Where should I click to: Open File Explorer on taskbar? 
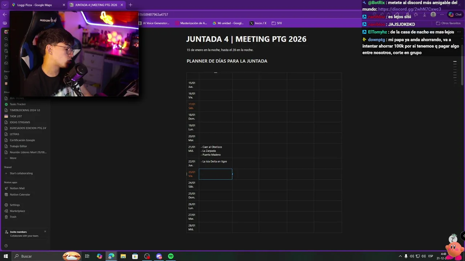pos(123,256)
